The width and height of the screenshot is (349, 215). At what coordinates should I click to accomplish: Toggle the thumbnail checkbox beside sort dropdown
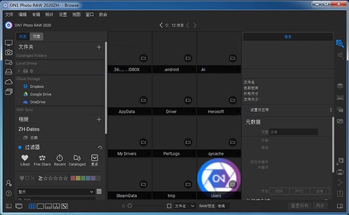[x=169, y=206]
